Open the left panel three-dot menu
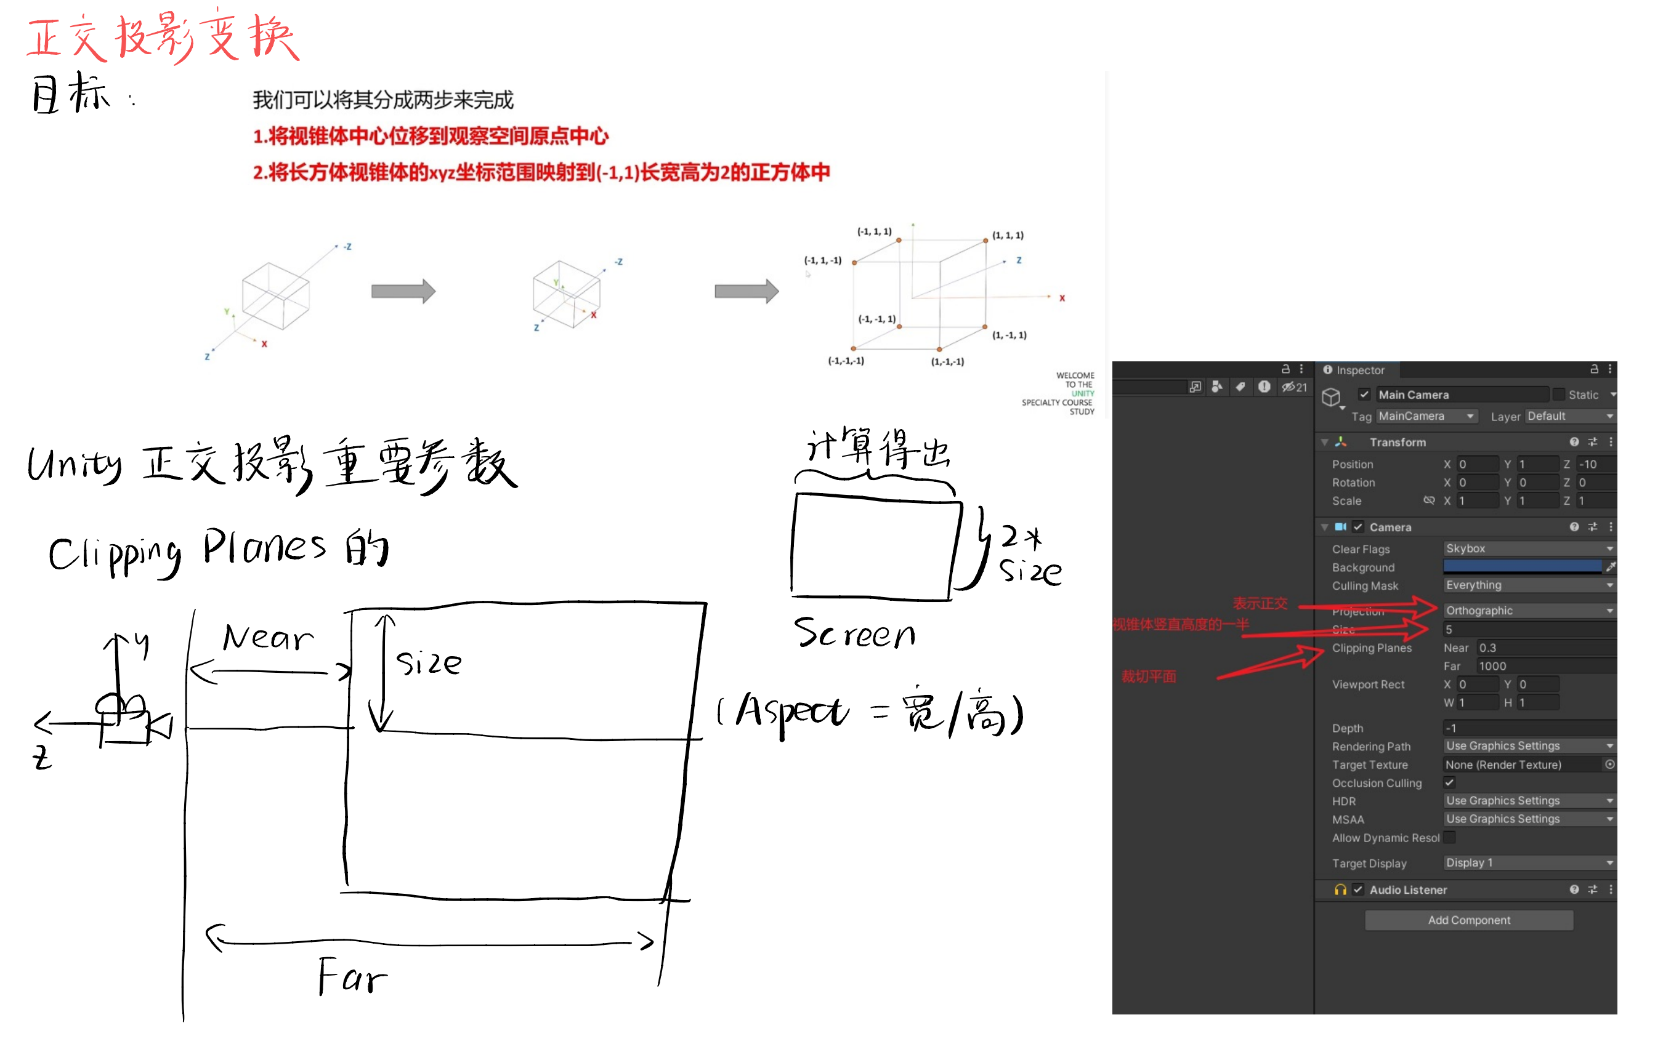1671x1044 pixels. 1301,369
